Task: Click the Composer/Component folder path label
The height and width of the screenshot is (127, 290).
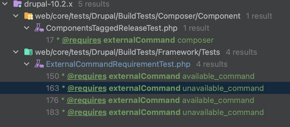Action: coord(138,16)
